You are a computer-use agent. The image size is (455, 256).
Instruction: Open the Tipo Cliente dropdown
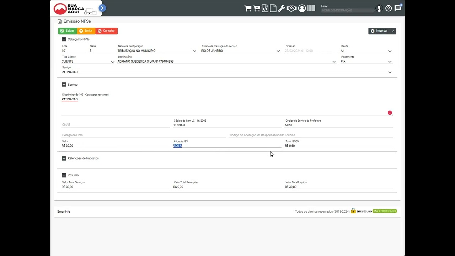(88, 62)
